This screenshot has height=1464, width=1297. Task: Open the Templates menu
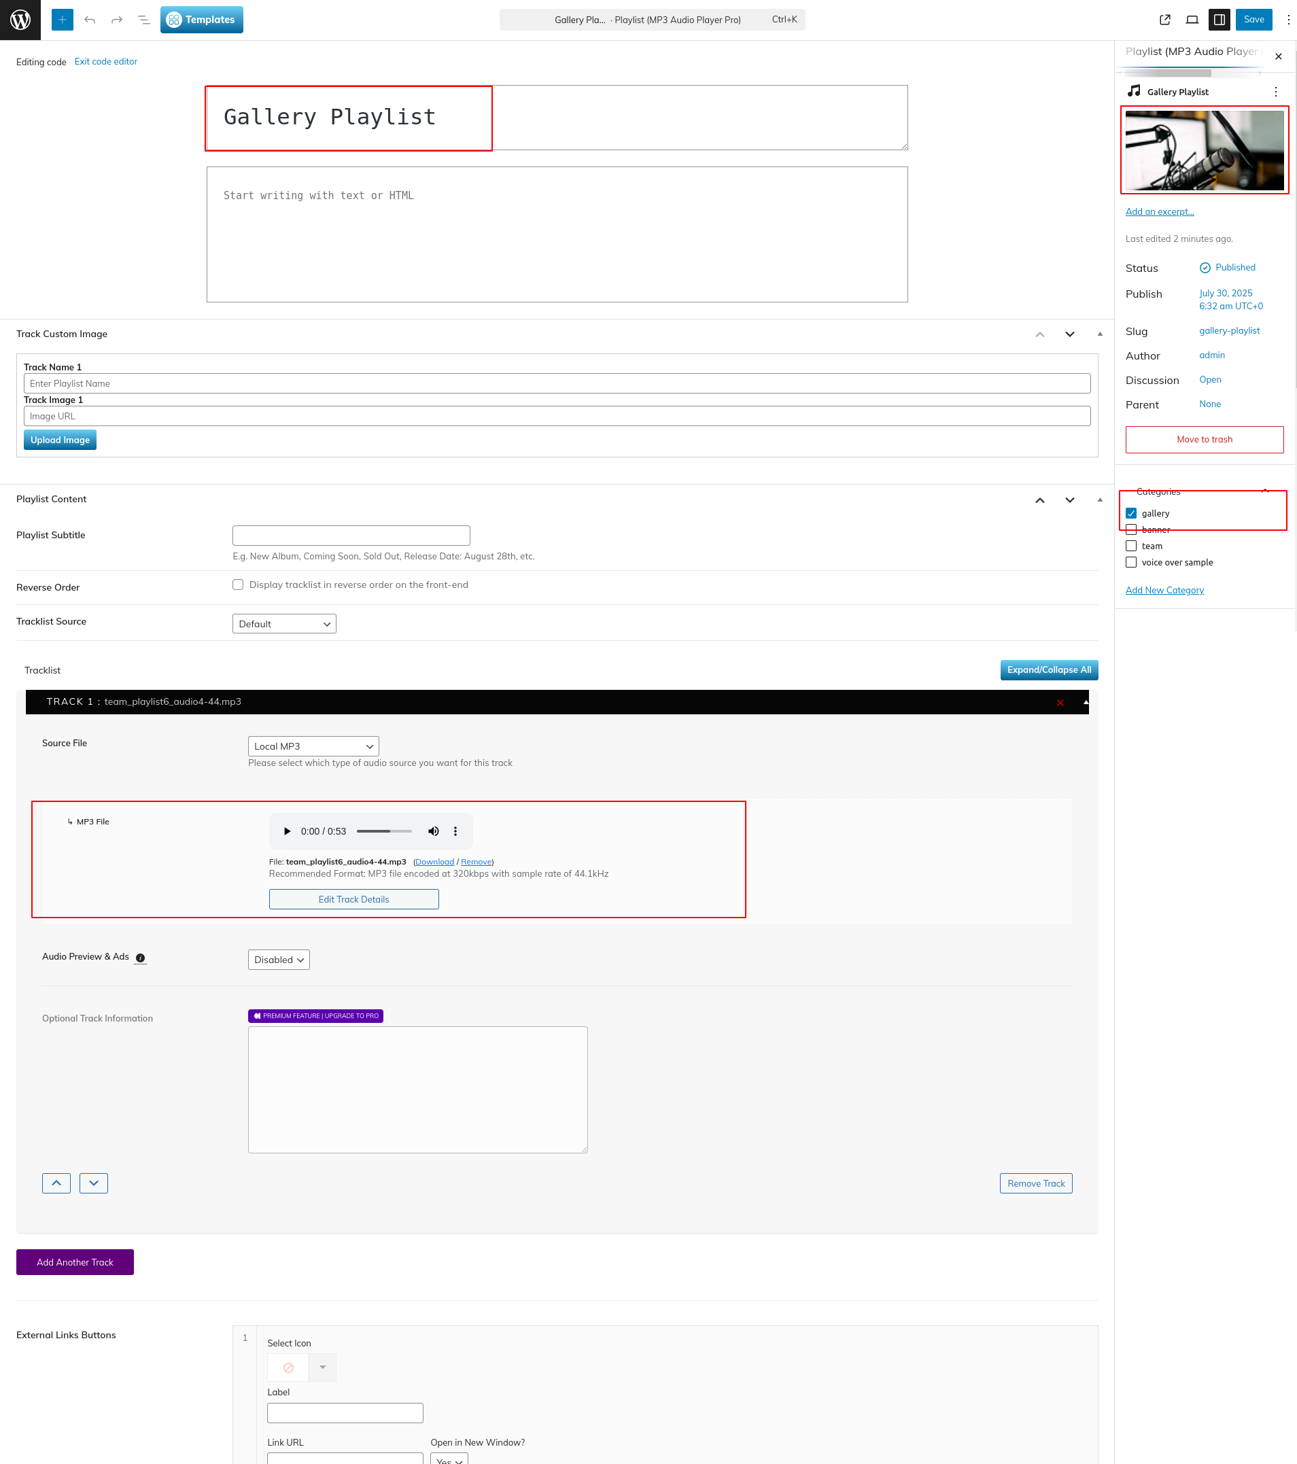(x=201, y=19)
